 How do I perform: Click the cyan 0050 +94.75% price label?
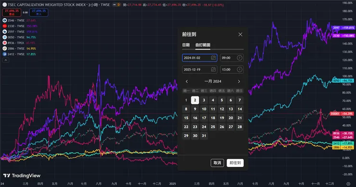(x=343, y=81)
